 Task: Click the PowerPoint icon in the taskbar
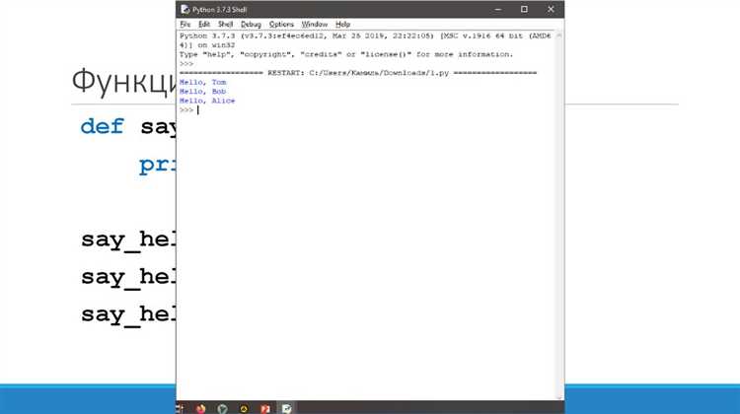click(265, 408)
